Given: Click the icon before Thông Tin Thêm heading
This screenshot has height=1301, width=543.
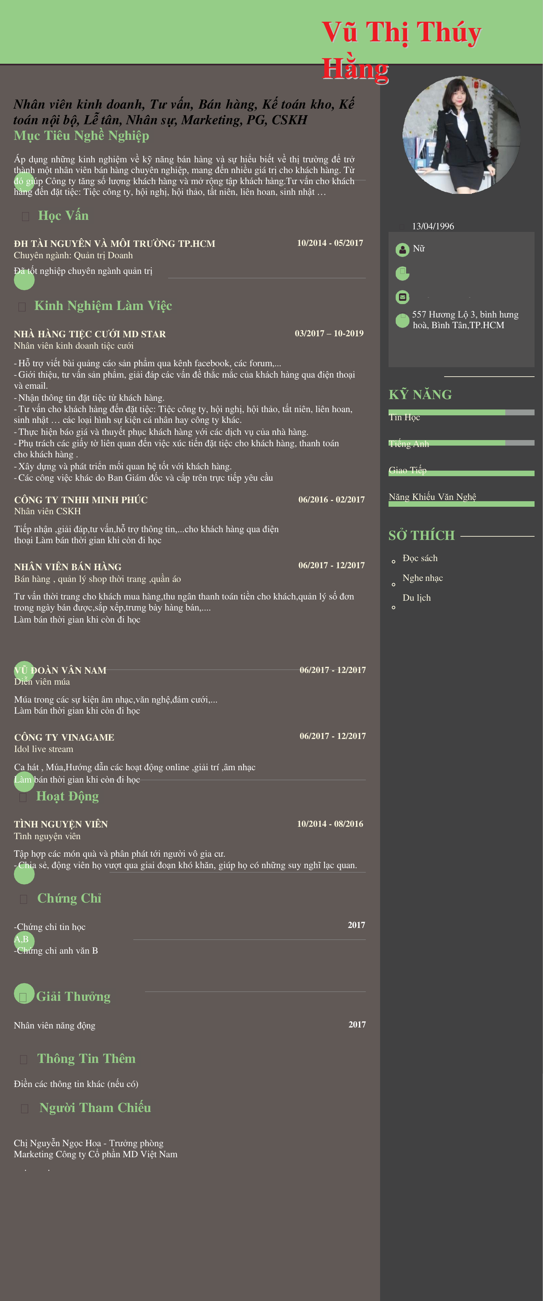Looking at the screenshot, I should click(23, 1059).
